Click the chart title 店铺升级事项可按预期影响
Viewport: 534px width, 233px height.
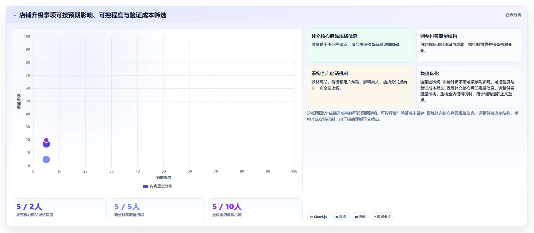click(93, 15)
